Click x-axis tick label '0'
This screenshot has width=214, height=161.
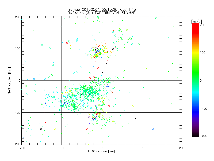(x=102, y=148)
